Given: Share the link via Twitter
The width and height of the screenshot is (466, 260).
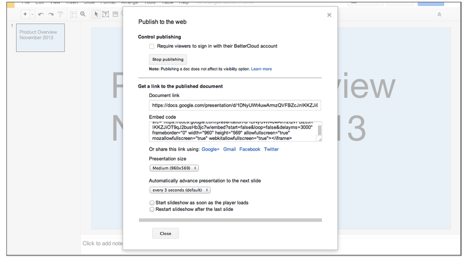Looking at the screenshot, I should pos(271,149).
